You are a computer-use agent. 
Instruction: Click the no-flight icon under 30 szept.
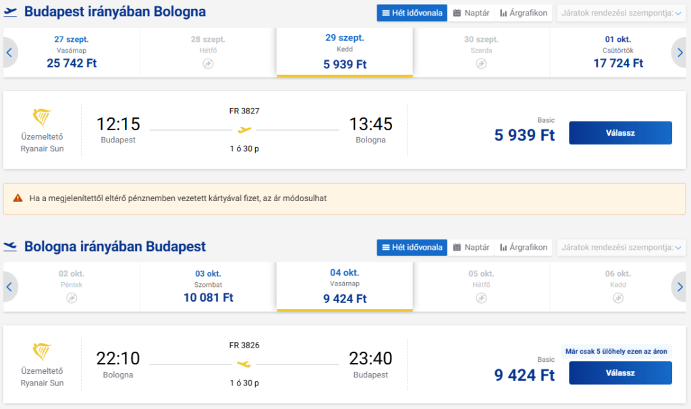(x=481, y=64)
